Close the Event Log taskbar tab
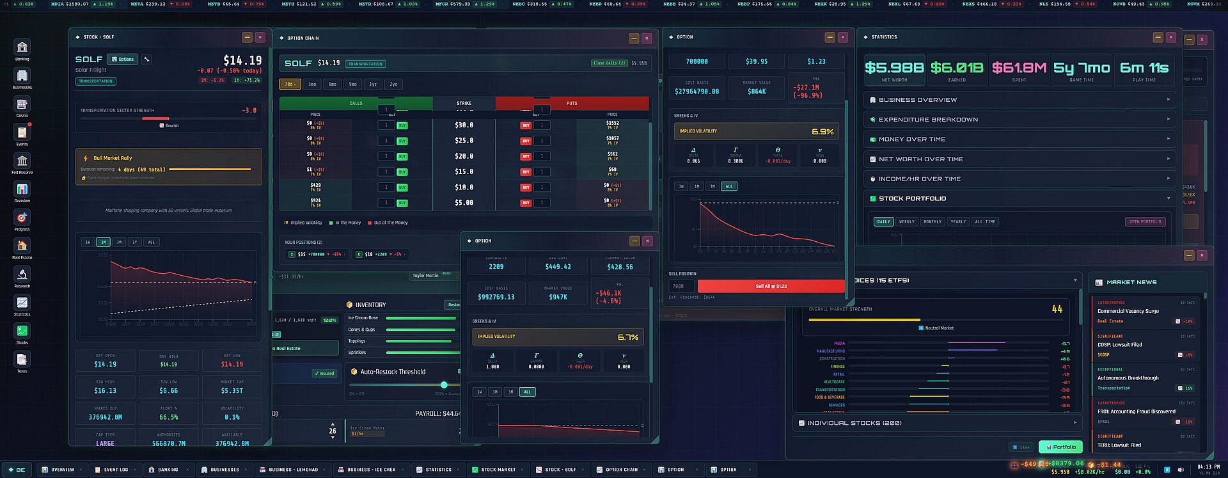Image resolution: width=1228 pixels, height=478 pixels. pyautogui.click(x=136, y=470)
